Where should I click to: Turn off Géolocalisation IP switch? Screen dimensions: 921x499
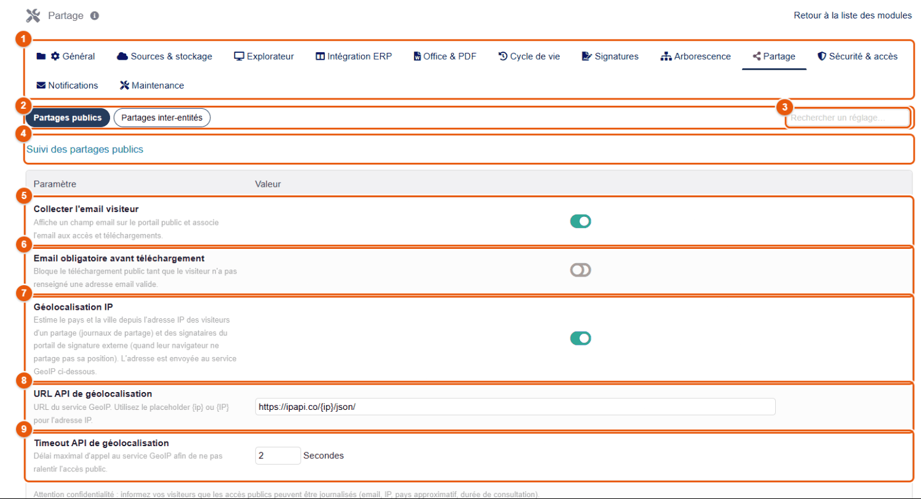pos(581,338)
